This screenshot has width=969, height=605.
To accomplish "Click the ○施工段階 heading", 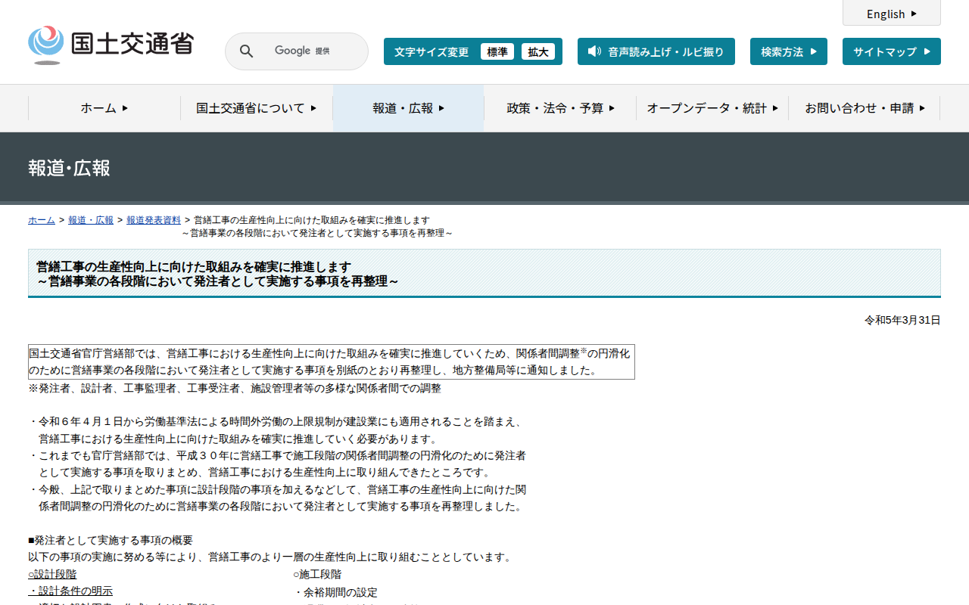I will [317, 575].
